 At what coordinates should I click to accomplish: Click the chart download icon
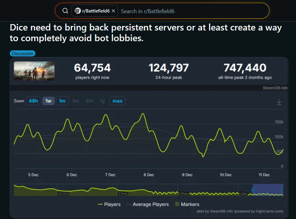(x=279, y=102)
